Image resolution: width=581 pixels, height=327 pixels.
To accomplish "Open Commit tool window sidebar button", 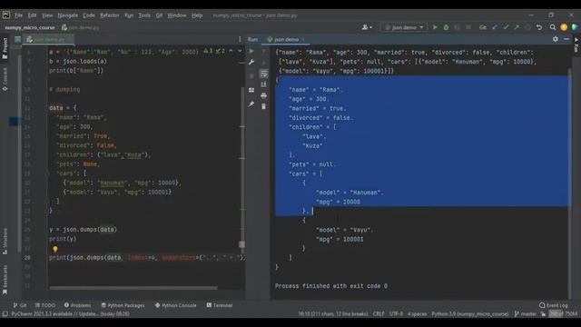I will pos(5,79).
